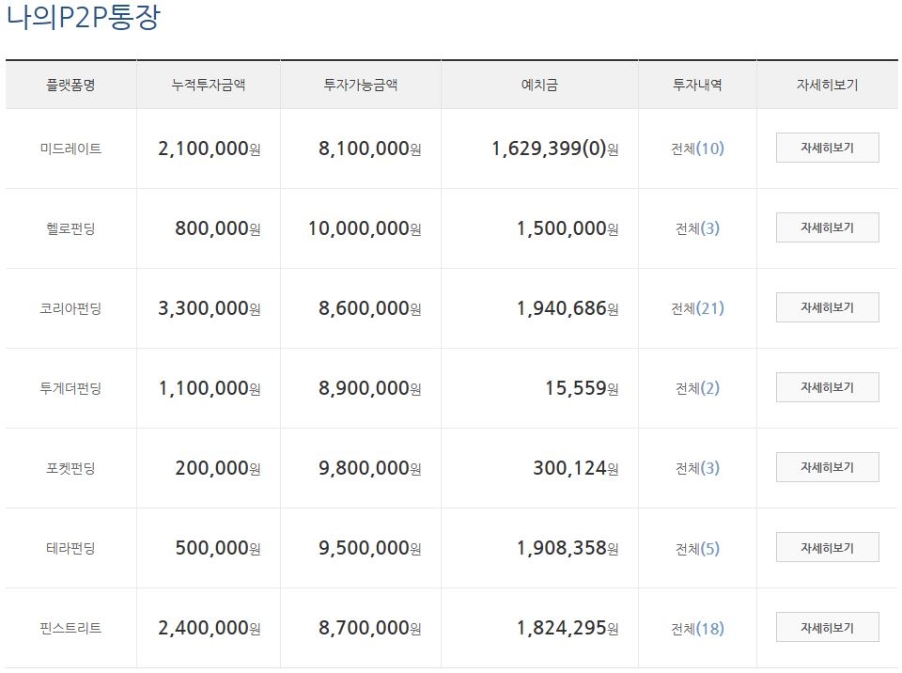Open 포켓펀딩 자세히보기 button
902x673 pixels.
(827, 468)
